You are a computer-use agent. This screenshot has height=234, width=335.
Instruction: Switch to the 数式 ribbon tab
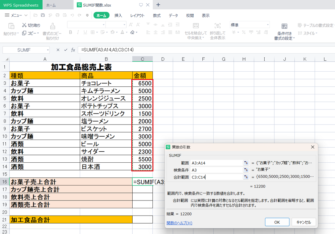(156, 15)
